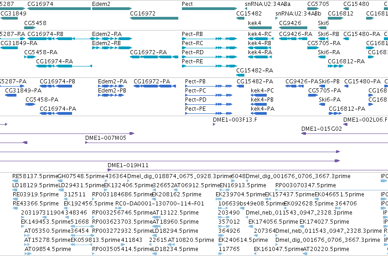
Task: Click the EK174027.5prime EST
Action: (x=303, y=226)
